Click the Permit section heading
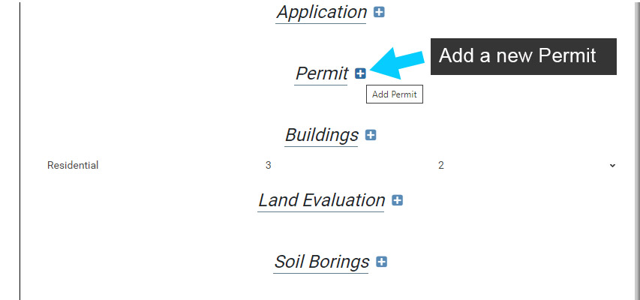Screen dimensions: 640x300 tap(322, 73)
